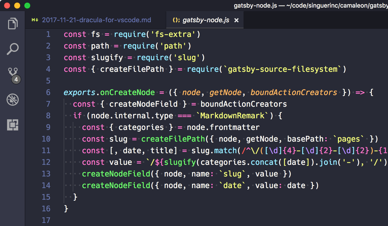This screenshot has height=226, width=388.
Task: Click the getNode parameter on line 6
Action: coord(225,92)
